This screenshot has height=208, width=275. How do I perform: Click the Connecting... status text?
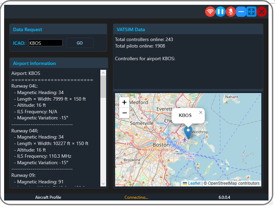click(136, 197)
